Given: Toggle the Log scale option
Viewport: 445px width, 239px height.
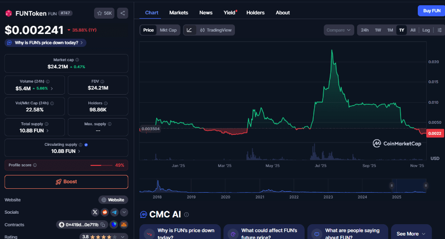Looking at the screenshot, I should click(x=426, y=30).
